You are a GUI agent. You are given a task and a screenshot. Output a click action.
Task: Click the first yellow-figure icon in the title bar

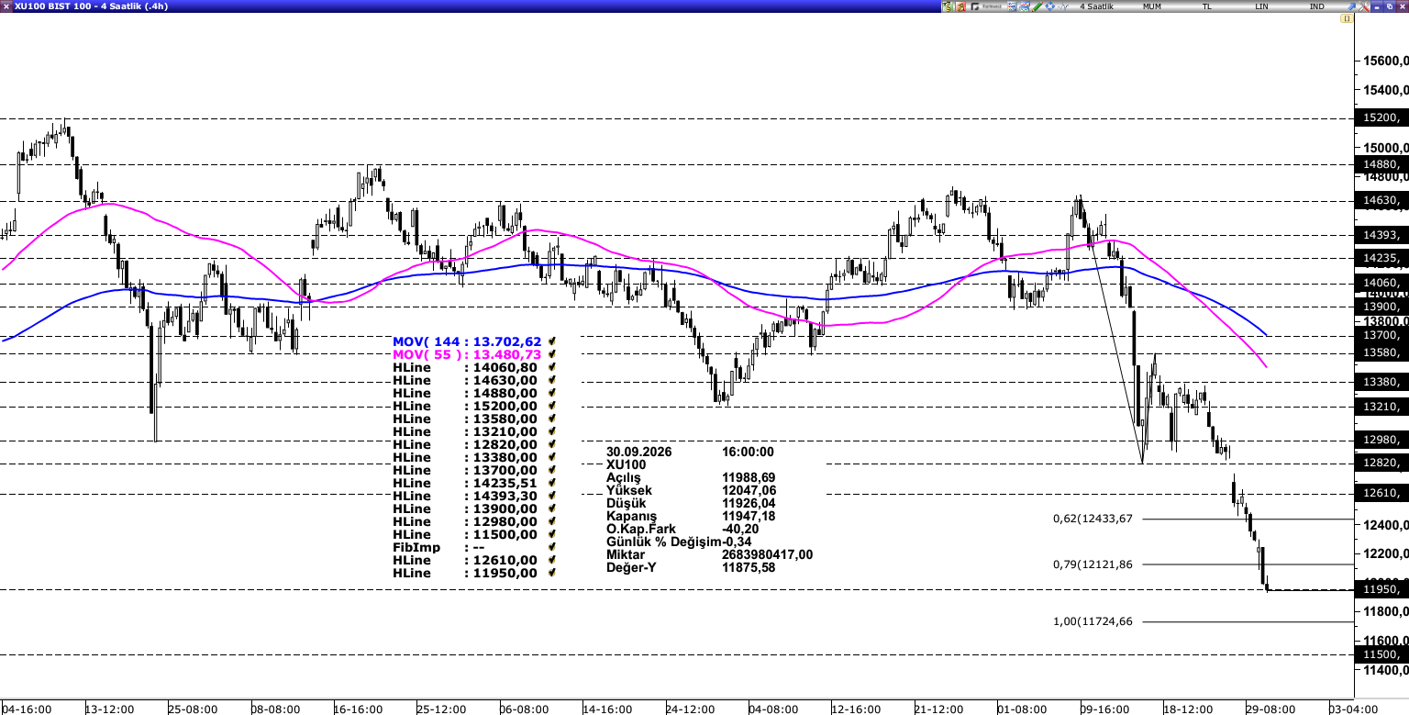pyautogui.click(x=948, y=6)
